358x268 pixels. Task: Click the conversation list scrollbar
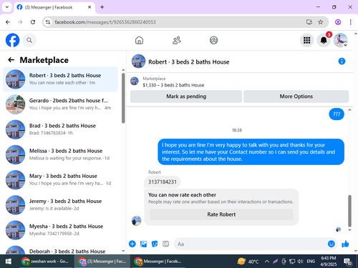pyautogui.click(x=123, y=98)
